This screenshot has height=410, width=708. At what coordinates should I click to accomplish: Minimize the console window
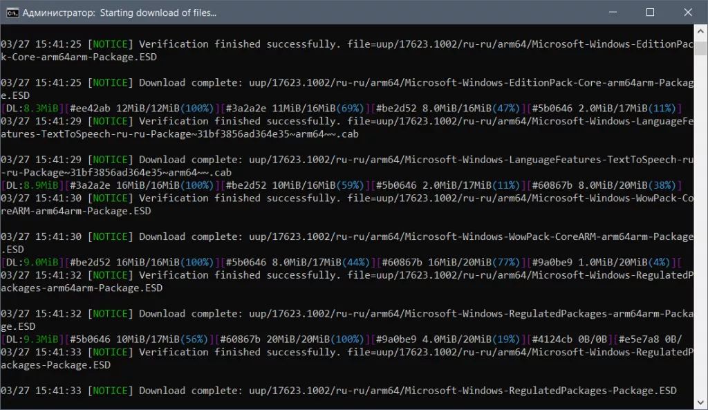pyautogui.click(x=613, y=12)
